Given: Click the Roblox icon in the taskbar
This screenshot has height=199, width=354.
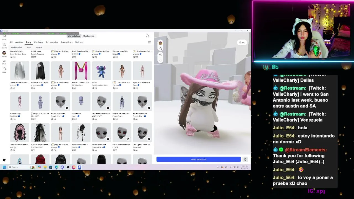Looking at the screenshot, I should pyautogui.click(x=79, y=167).
